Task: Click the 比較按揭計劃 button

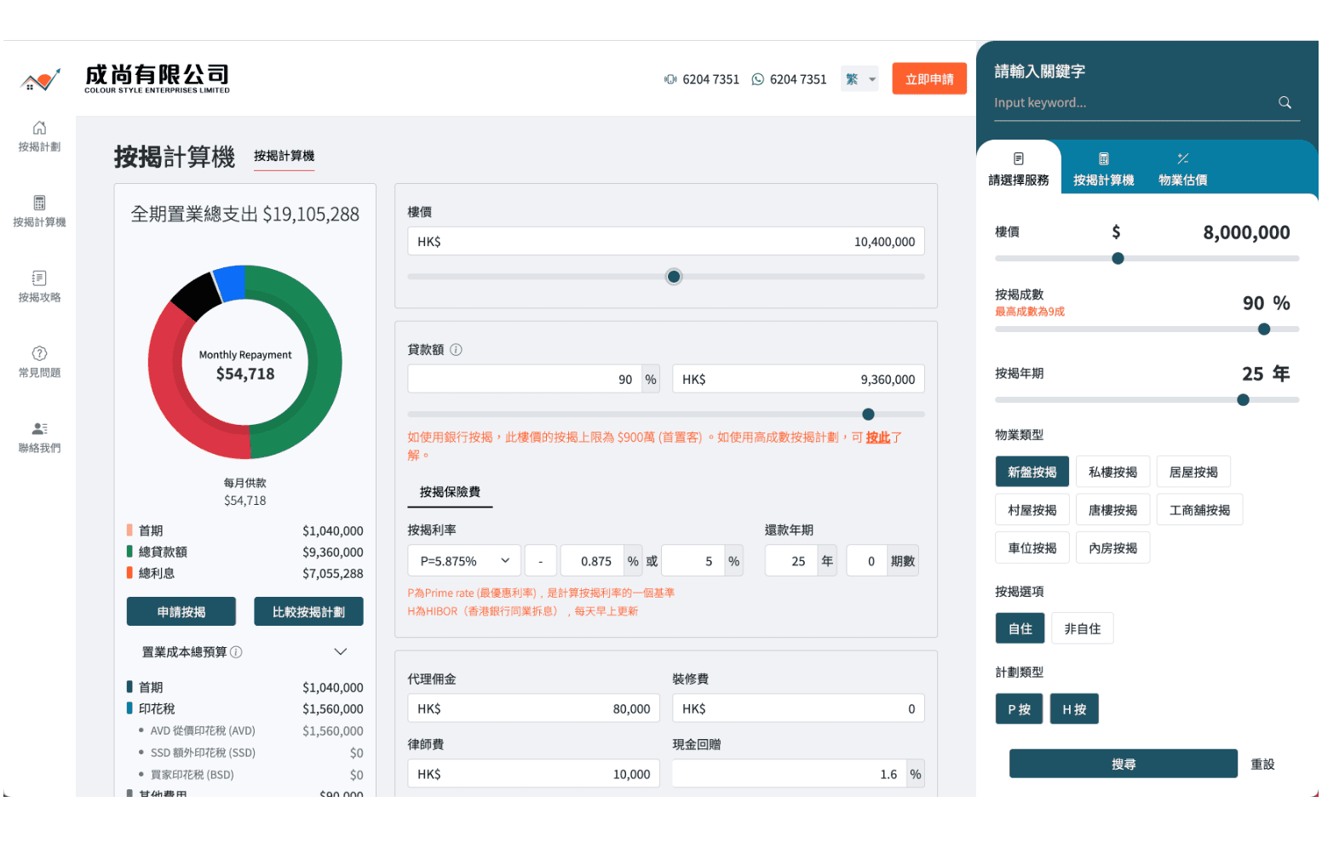Action: [x=308, y=612]
